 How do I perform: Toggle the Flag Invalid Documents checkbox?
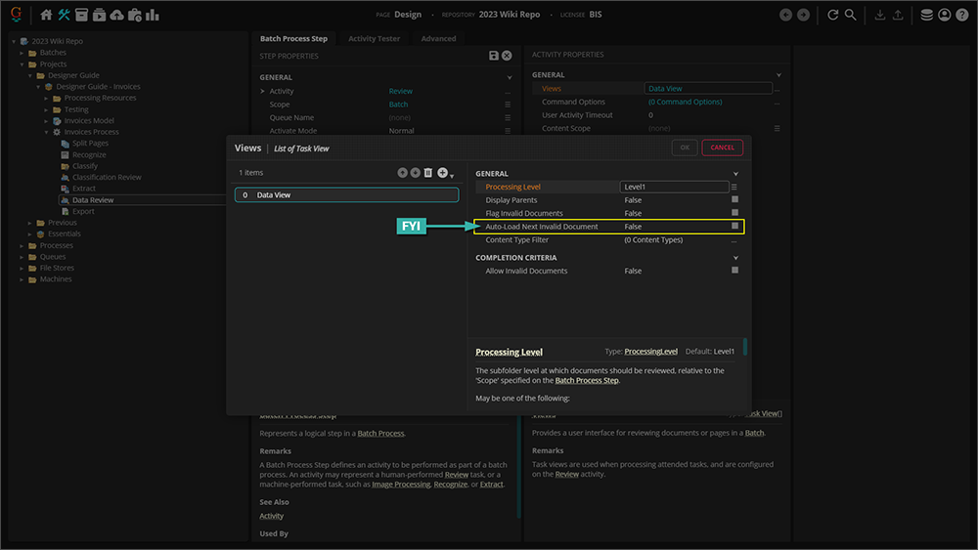coord(734,213)
